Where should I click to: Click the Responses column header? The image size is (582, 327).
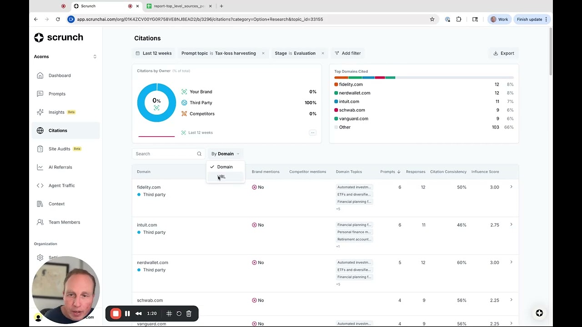[416, 172]
